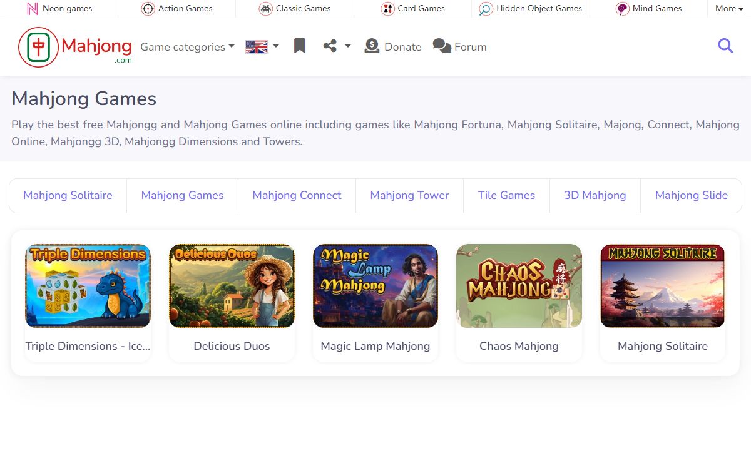Open search with the magnifier icon
This screenshot has height=463, width=751.
tap(725, 46)
